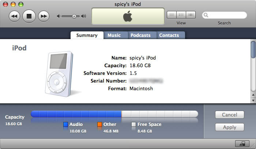Image resolution: width=256 pixels, height=149 pixels.
Task: Focus the Search input field
Action: [225, 15]
